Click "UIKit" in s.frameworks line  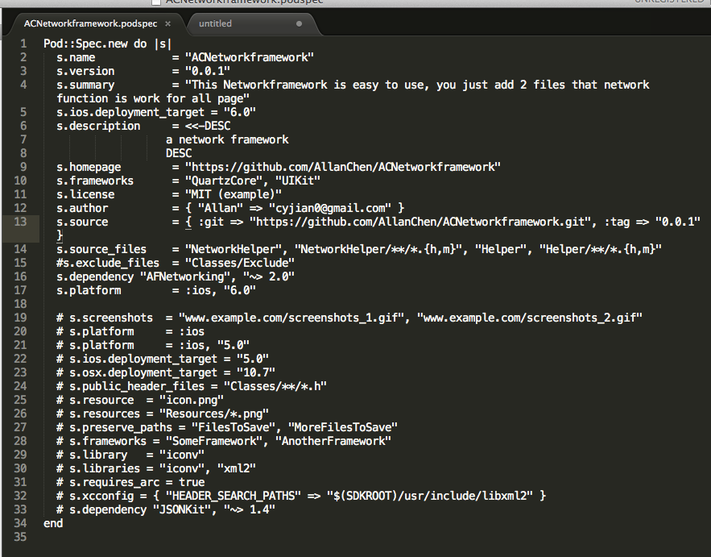coord(298,181)
